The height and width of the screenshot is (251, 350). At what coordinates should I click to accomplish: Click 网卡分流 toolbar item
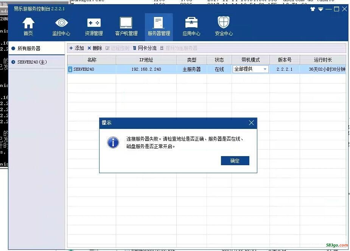tap(145, 48)
